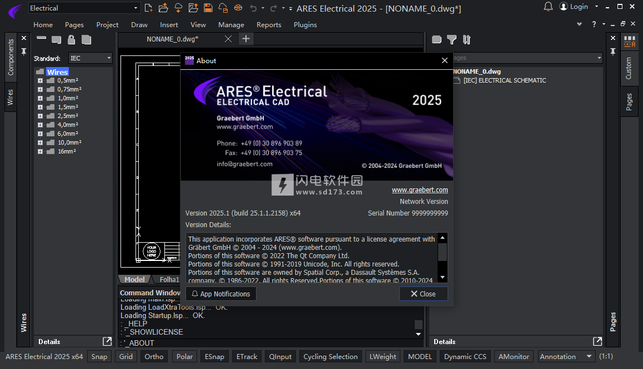This screenshot has width=643, height=369.
Task: Toggle Polar tracking in the status bar
Action: tap(184, 357)
